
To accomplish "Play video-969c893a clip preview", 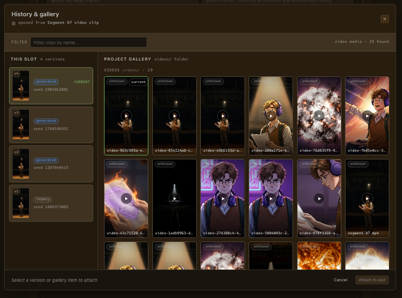I will (x=126, y=116).
